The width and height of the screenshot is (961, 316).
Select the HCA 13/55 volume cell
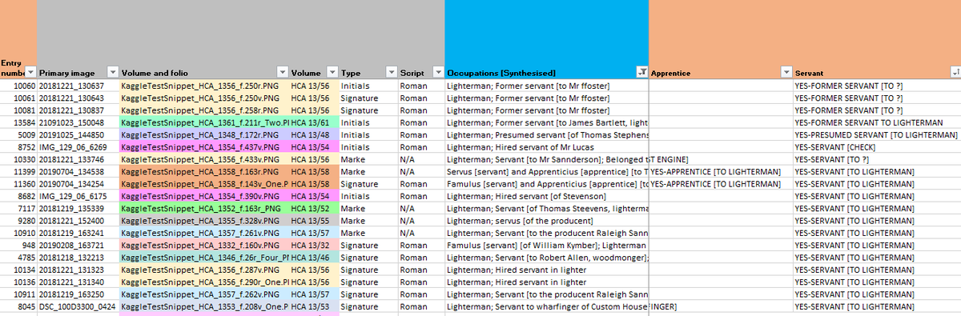coord(314,221)
